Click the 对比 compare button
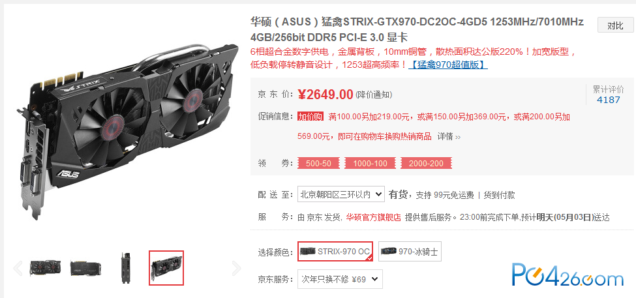This screenshot has height=298, width=636. click(x=615, y=25)
